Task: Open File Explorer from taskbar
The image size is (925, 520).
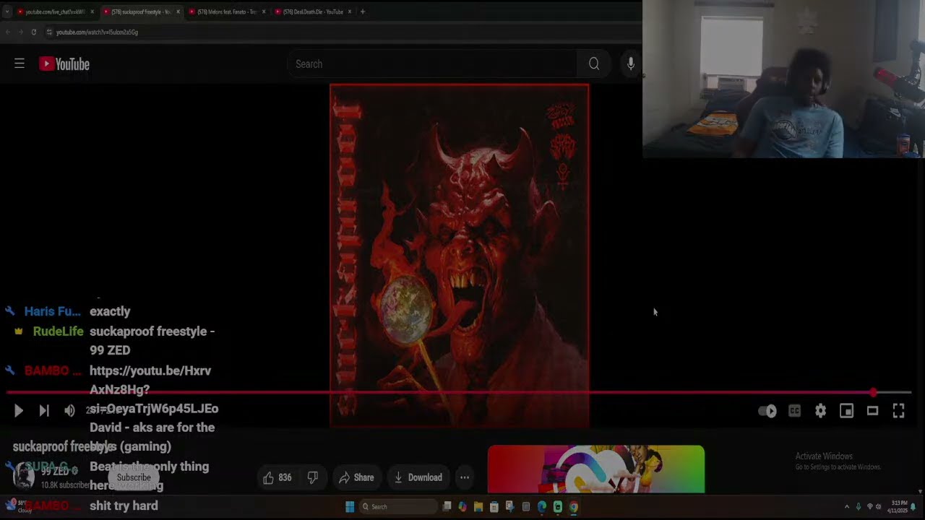Action: click(478, 507)
